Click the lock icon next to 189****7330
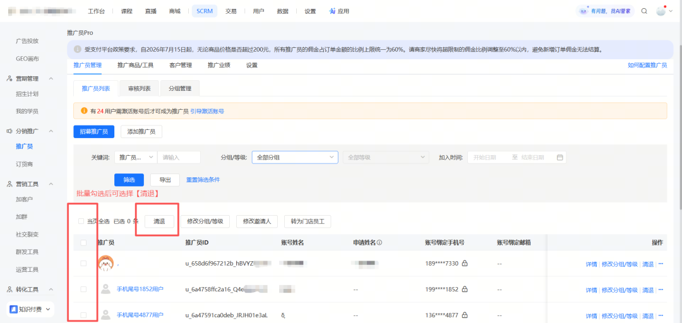 [465, 264]
